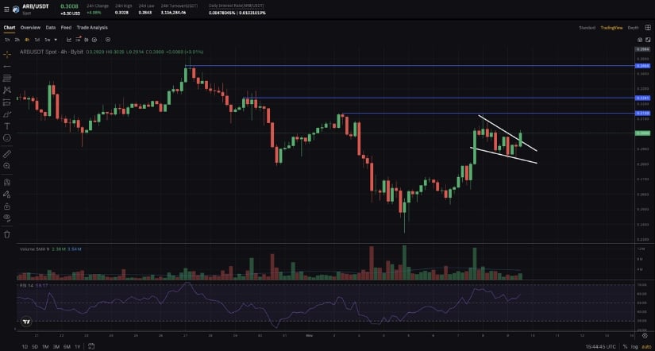Select the TradingView chart view

(611, 28)
